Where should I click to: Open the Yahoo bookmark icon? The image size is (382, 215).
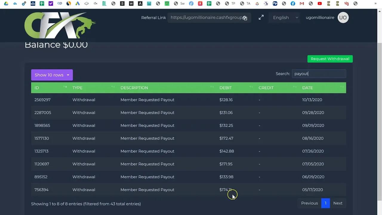50,4
